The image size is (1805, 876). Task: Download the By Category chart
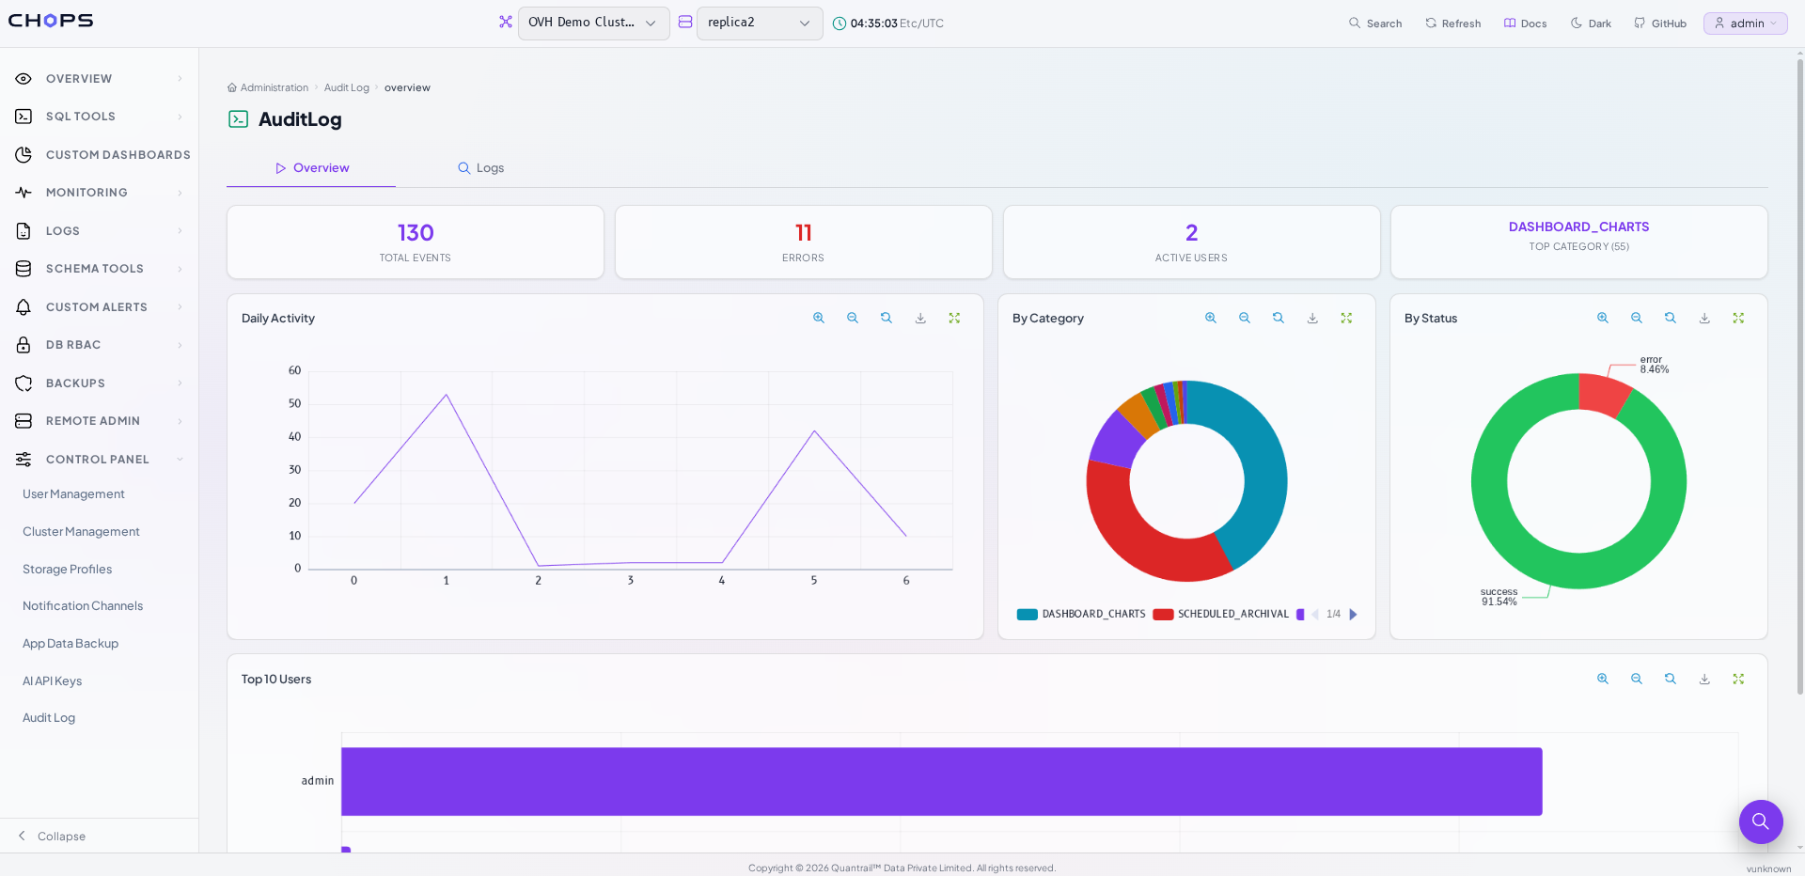pos(1312,319)
